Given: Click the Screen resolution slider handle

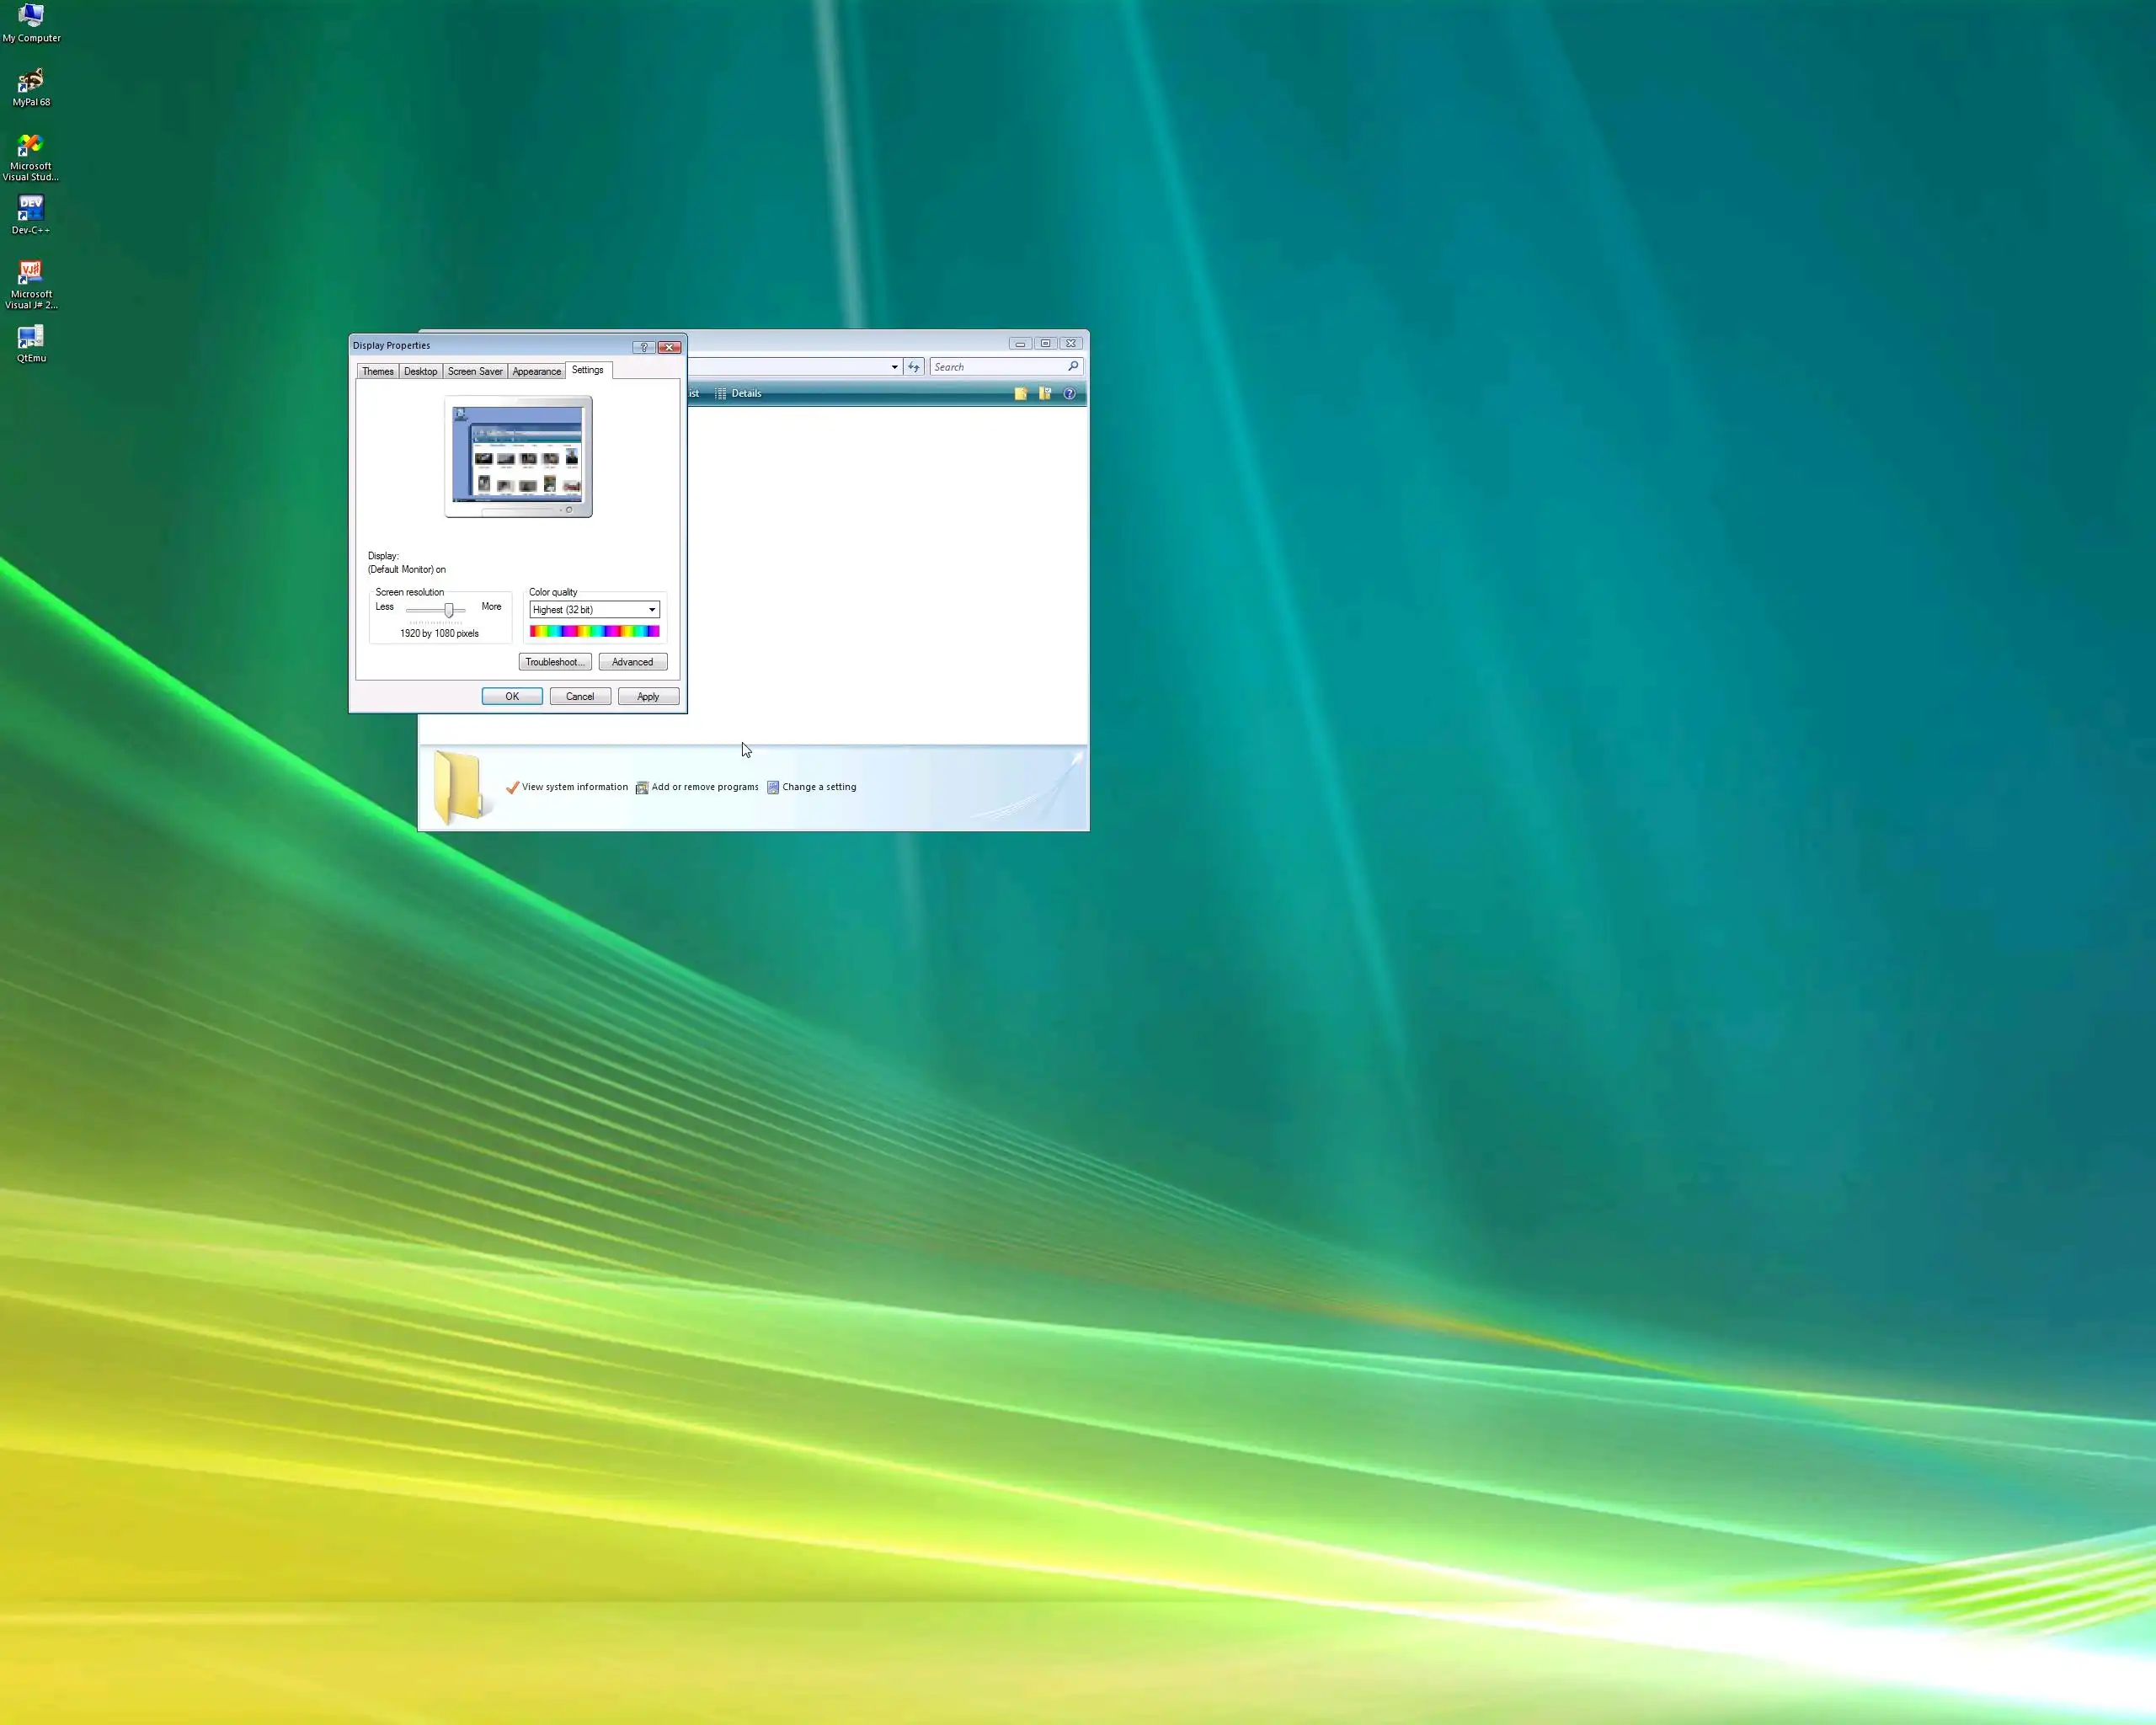Looking at the screenshot, I should (x=449, y=610).
